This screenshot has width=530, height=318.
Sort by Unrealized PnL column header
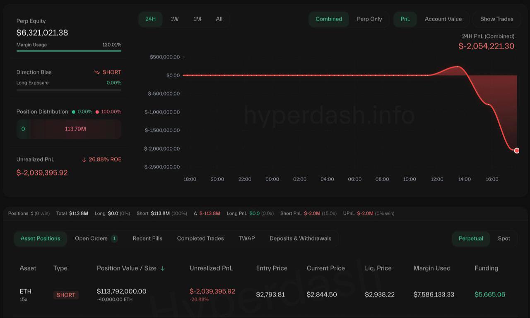211,268
